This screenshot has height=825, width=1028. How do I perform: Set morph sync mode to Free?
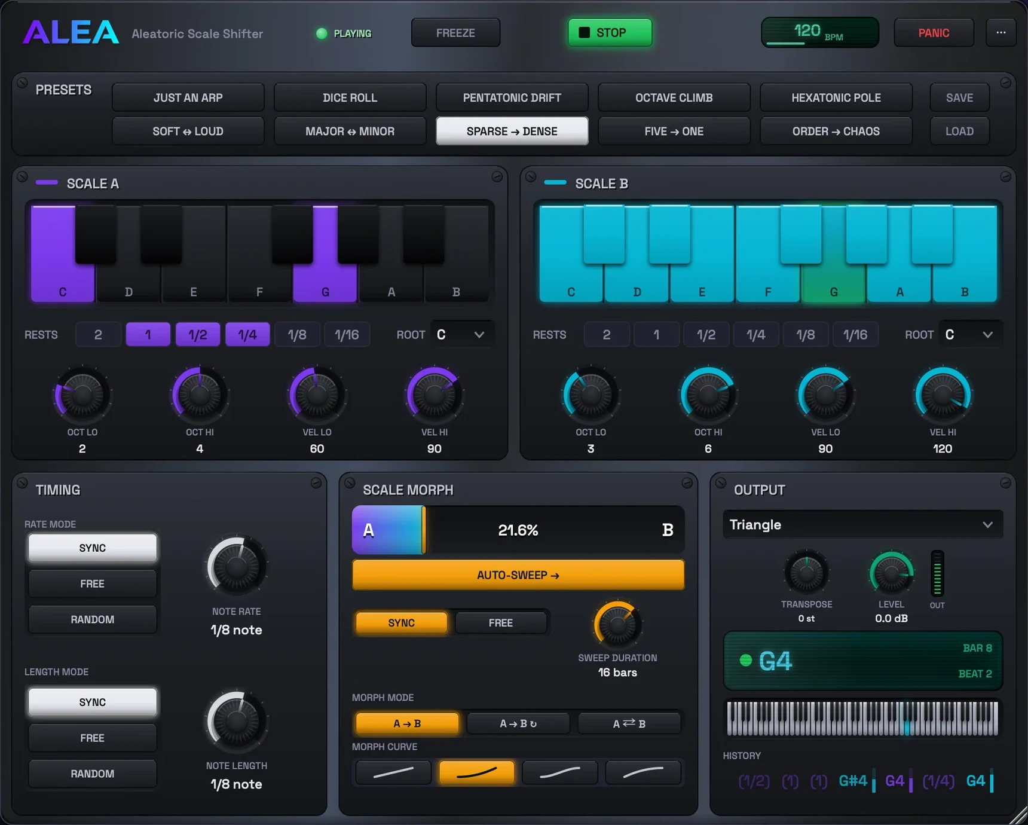pyautogui.click(x=501, y=622)
